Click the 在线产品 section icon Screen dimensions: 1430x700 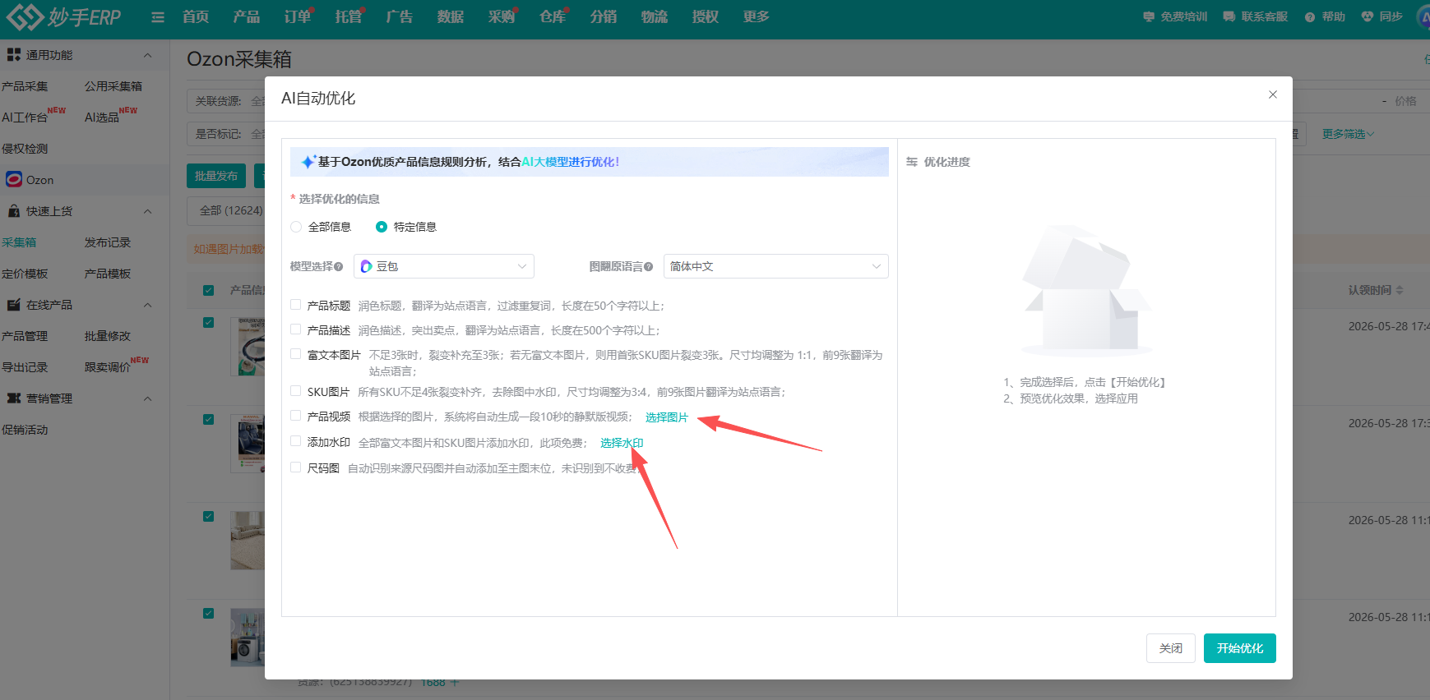click(14, 305)
